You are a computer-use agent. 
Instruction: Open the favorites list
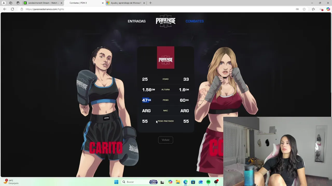coord(313,9)
